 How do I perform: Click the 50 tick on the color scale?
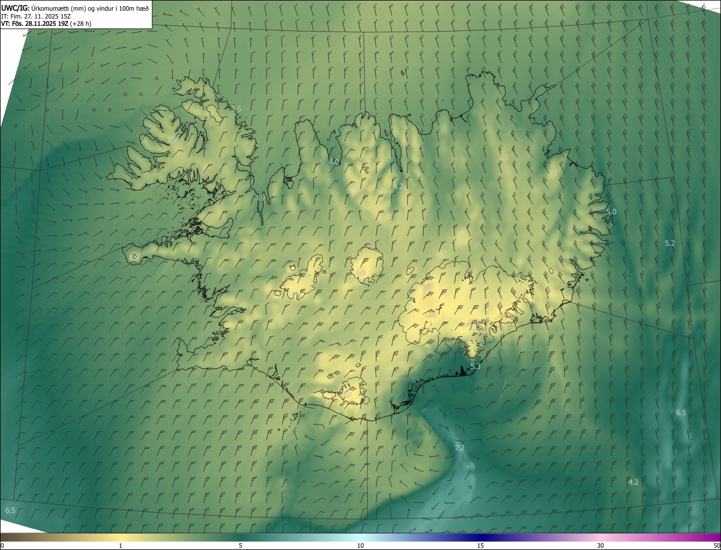click(716, 546)
